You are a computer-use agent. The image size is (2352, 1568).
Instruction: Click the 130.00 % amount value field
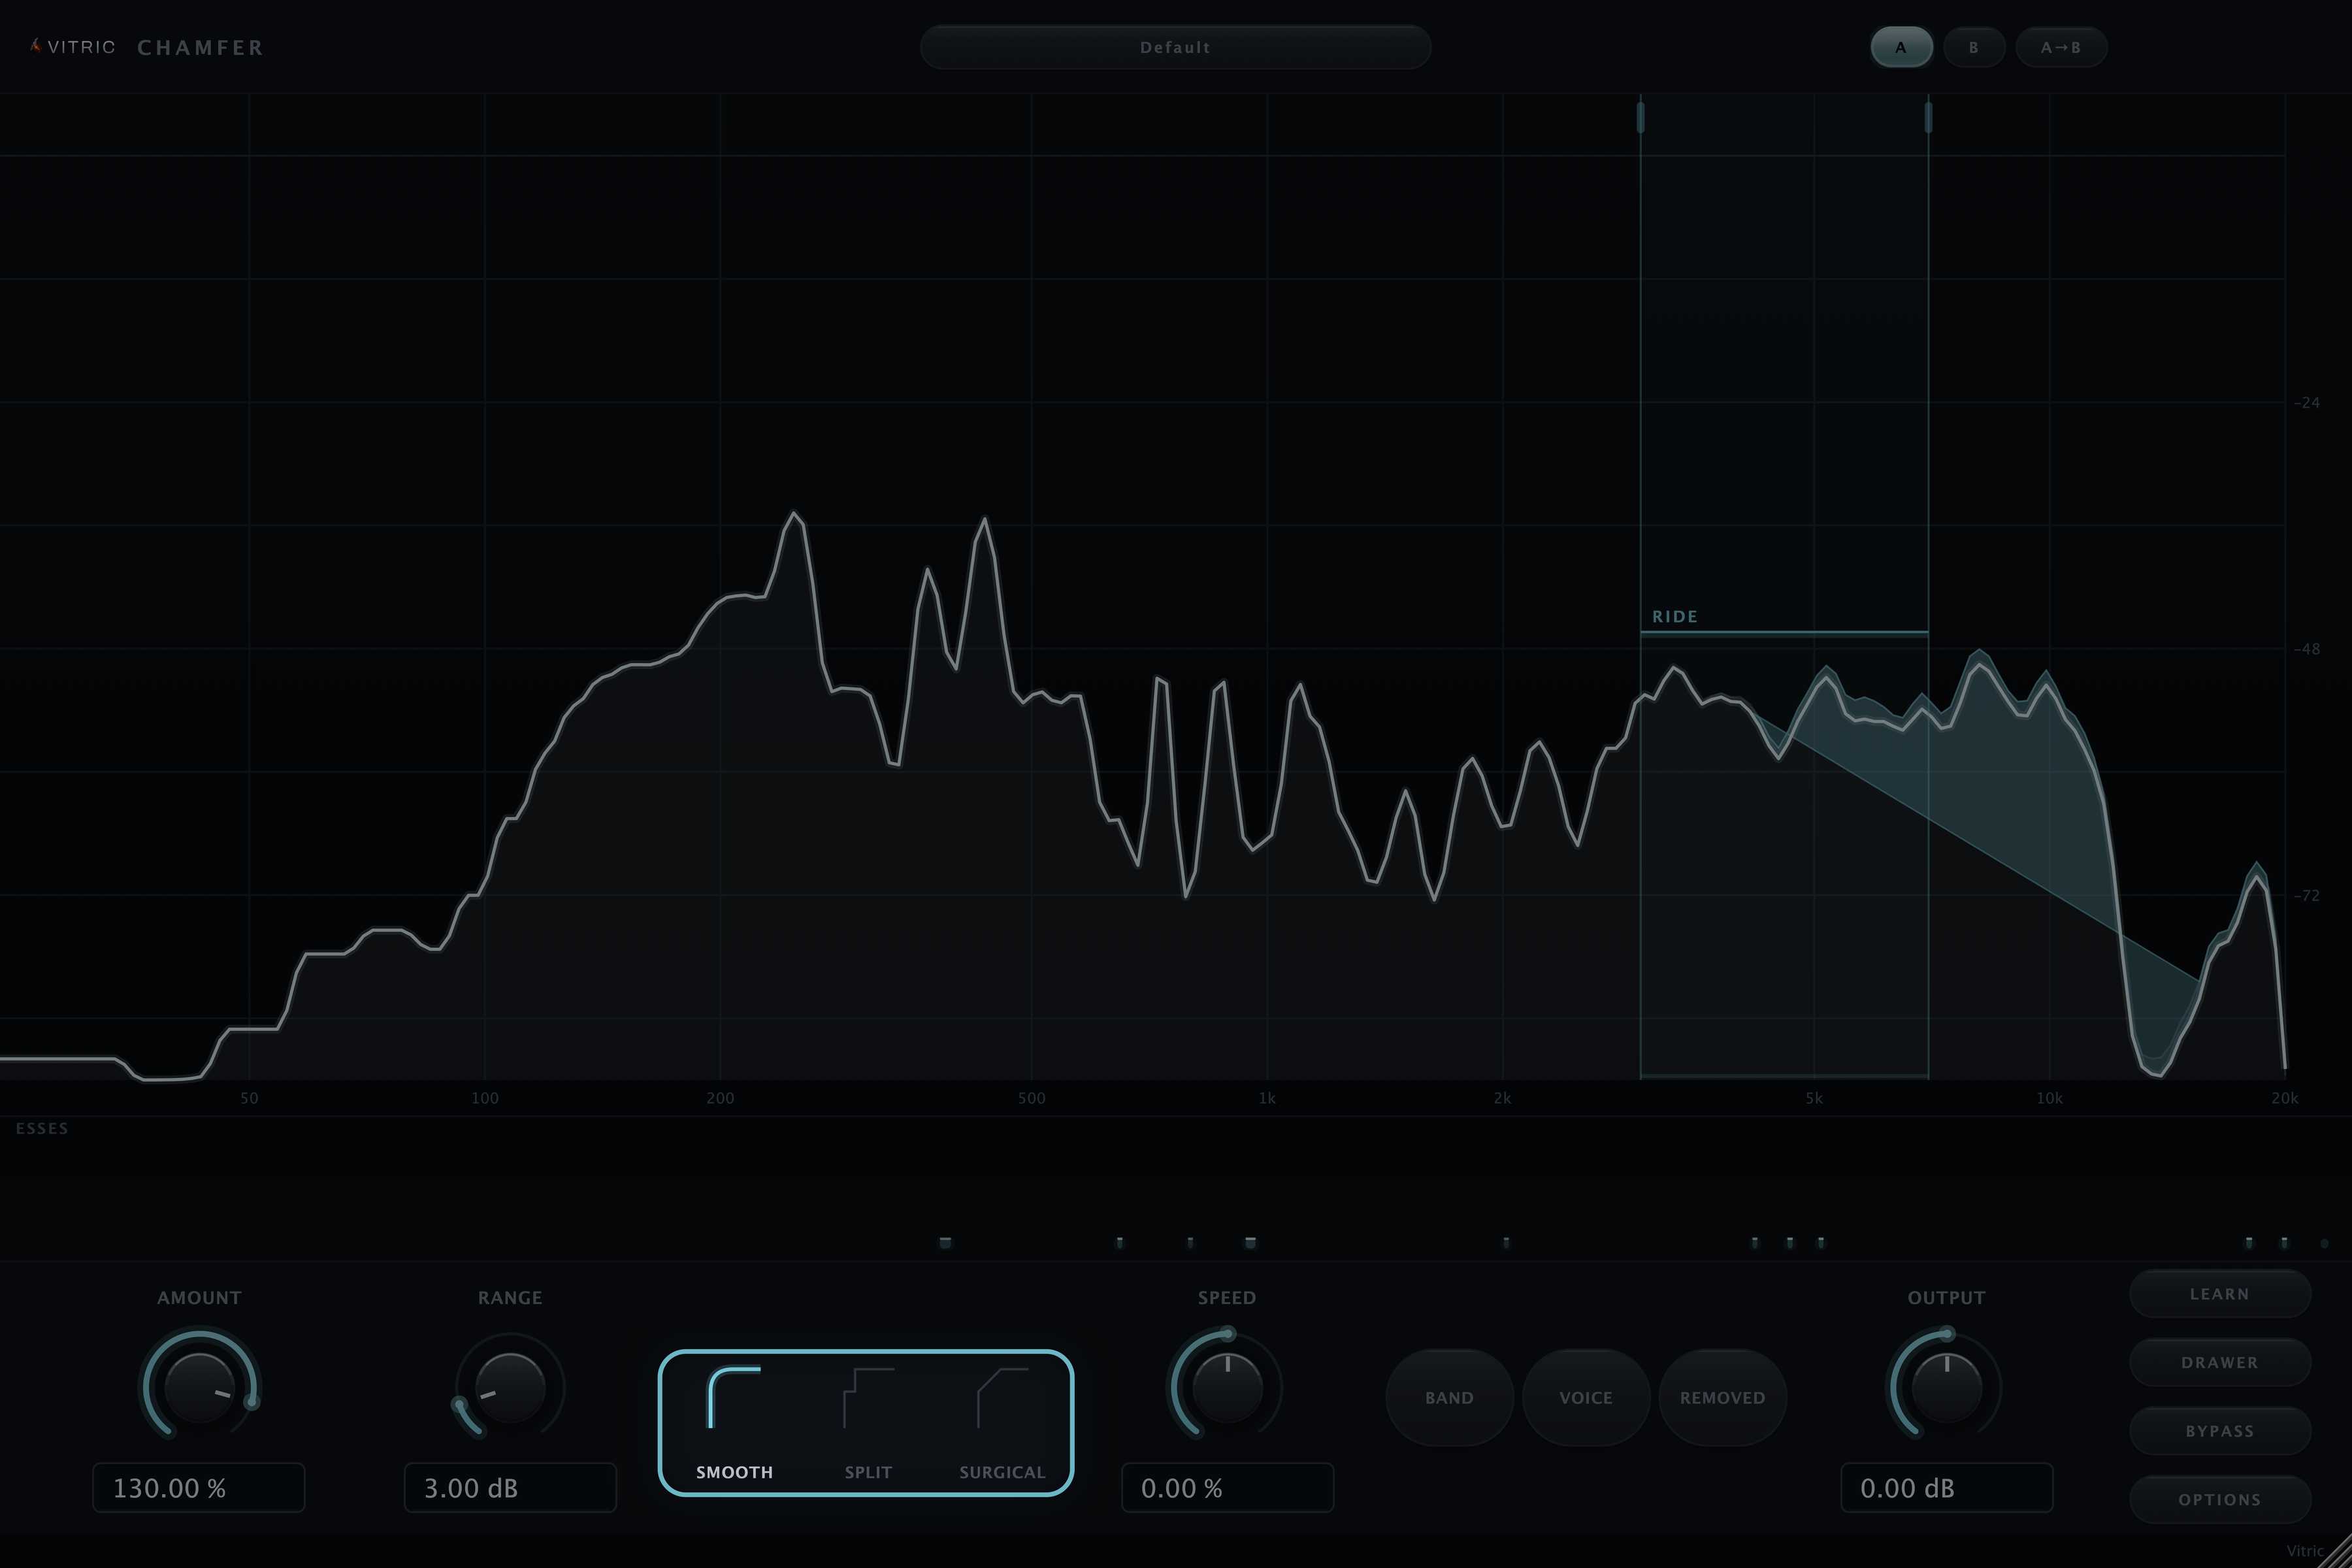[x=199, y=1487]
